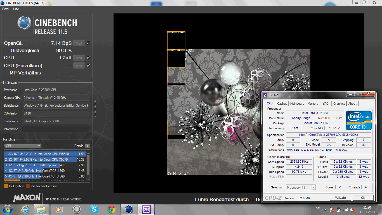This screenshot has width=382, height=215.
Task: Switch to the Mainboard tab in CPU-Z
Action: point(297,104)
